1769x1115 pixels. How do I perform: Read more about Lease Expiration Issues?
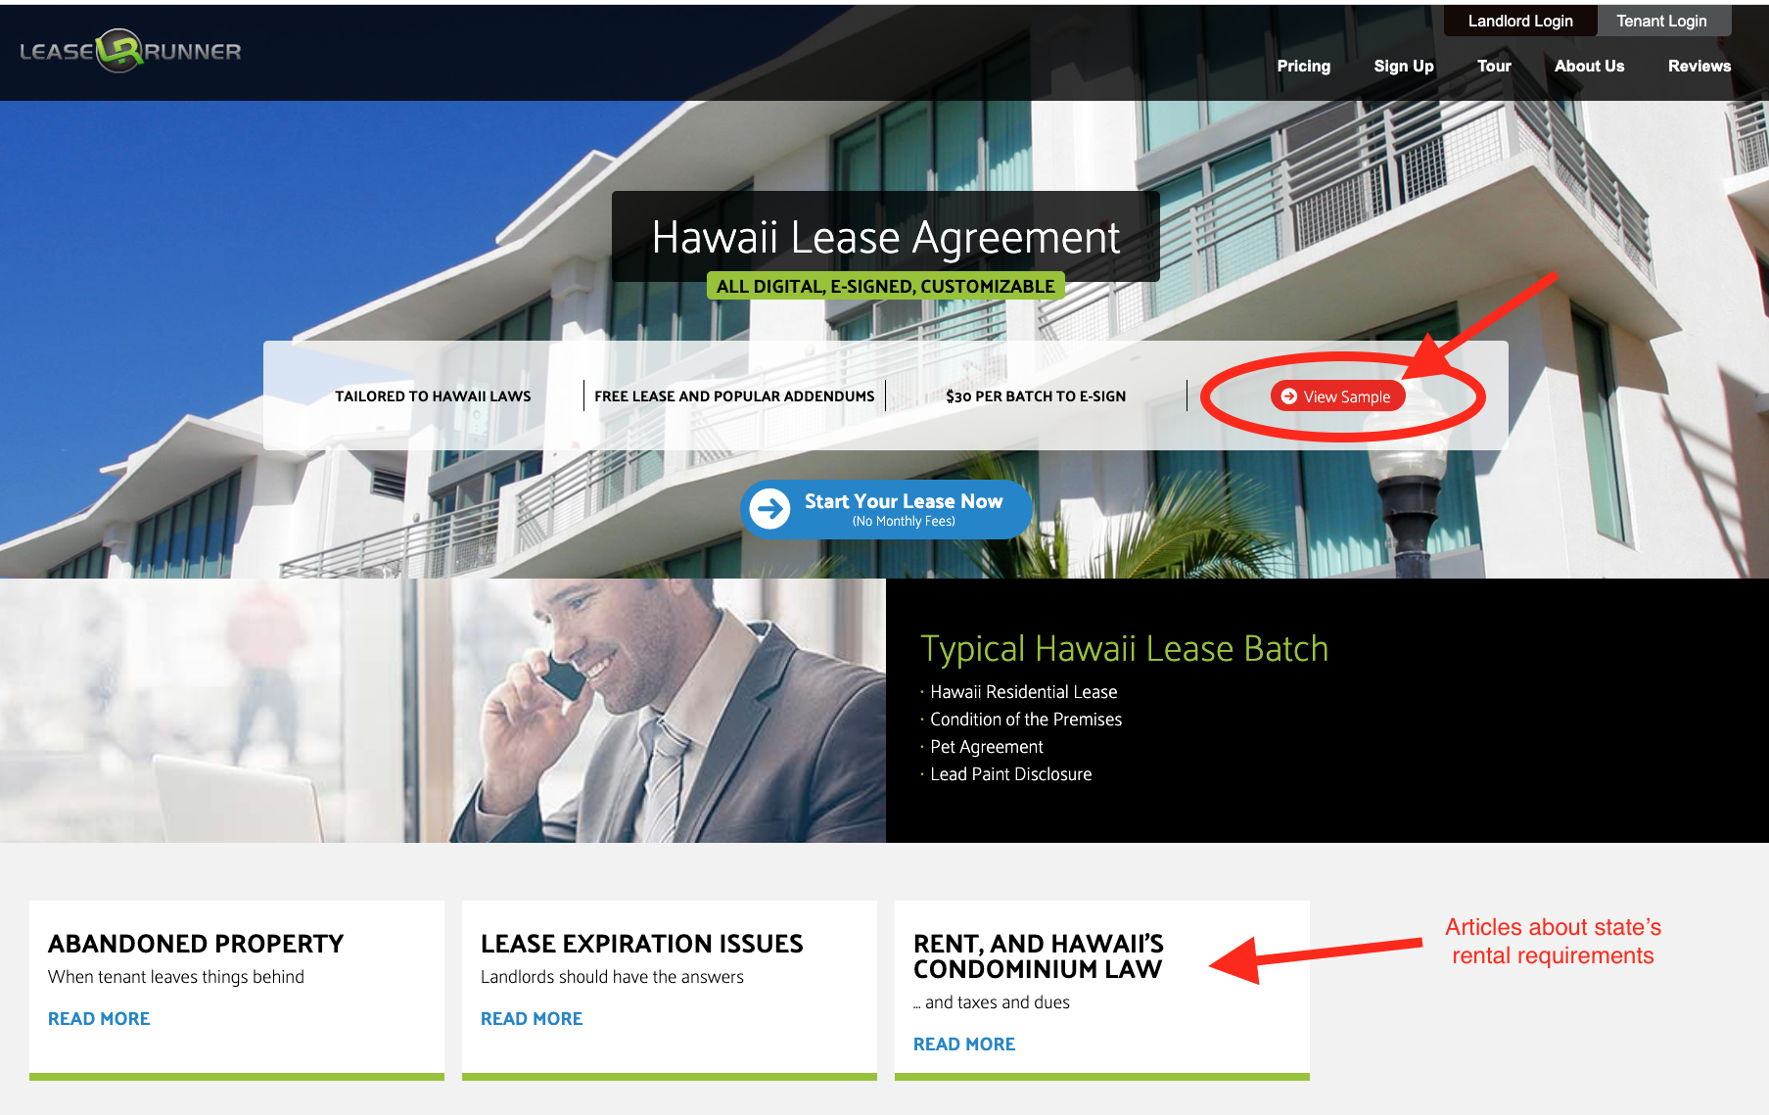(x=532, y=1019)
